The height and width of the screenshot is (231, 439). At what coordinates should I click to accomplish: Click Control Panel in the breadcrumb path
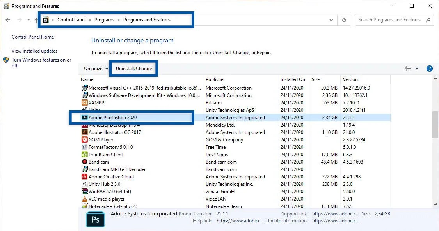click(71, 20)
